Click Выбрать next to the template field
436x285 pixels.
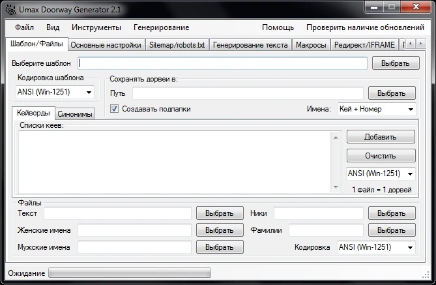pos(396,63)
